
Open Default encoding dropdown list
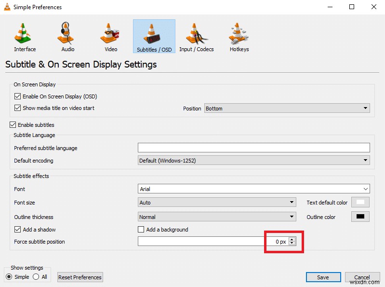[254, 161]
